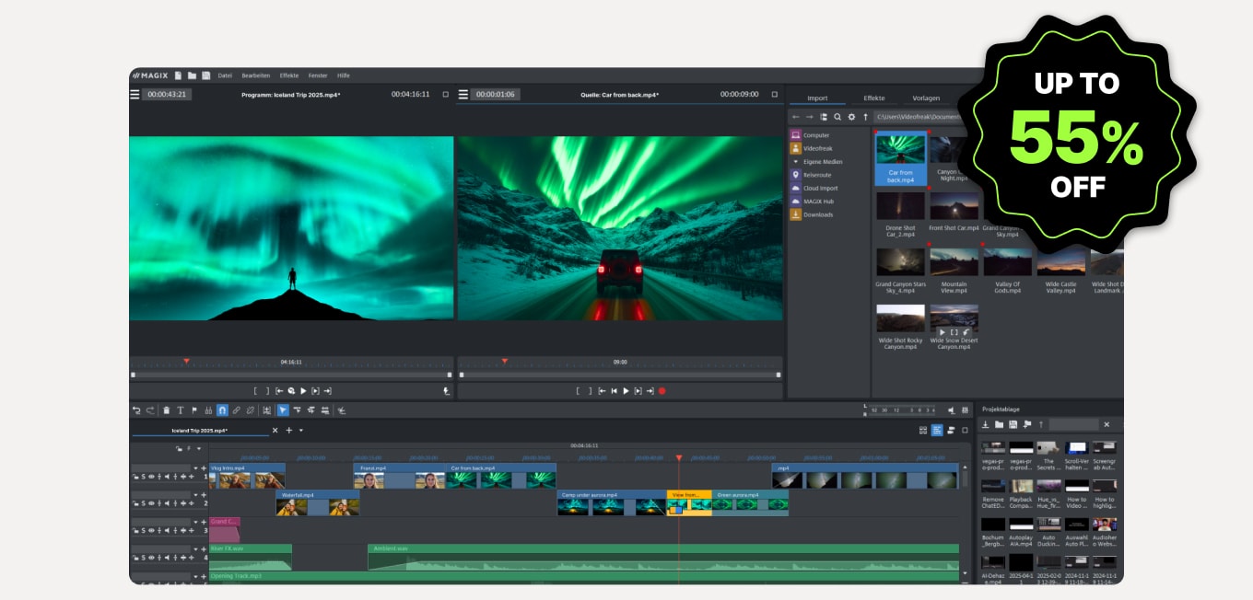Click the open-folder icon in the top bar

(x=192, y=75)
